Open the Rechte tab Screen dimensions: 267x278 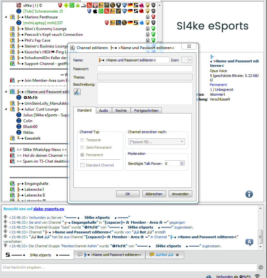pyautogui.click(x=121, y=111)
